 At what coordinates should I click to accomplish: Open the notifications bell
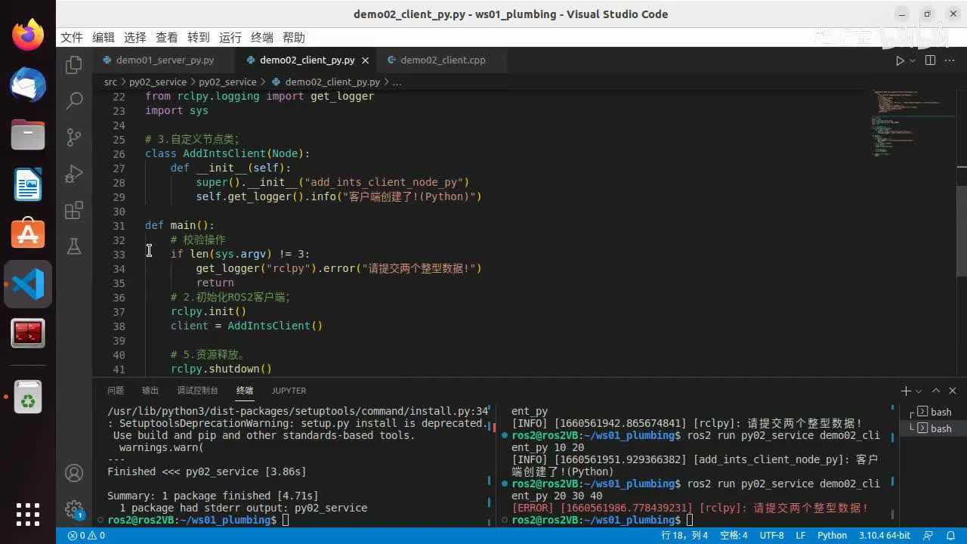point(951,536)
